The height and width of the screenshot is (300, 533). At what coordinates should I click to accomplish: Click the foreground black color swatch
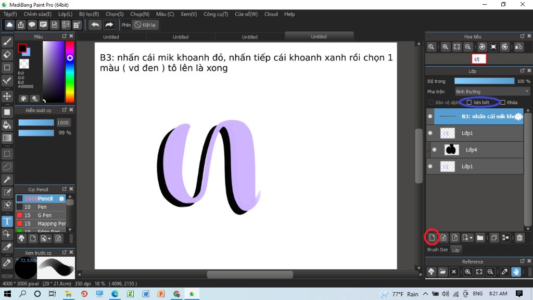pos(22,48)
